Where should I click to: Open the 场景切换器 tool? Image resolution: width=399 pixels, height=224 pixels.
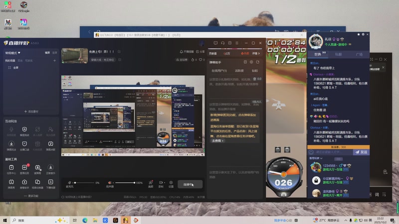37,184
